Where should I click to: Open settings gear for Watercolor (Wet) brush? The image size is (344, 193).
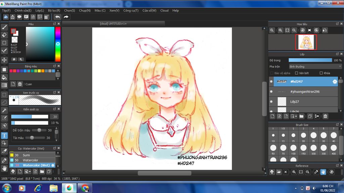click(53, 165)
